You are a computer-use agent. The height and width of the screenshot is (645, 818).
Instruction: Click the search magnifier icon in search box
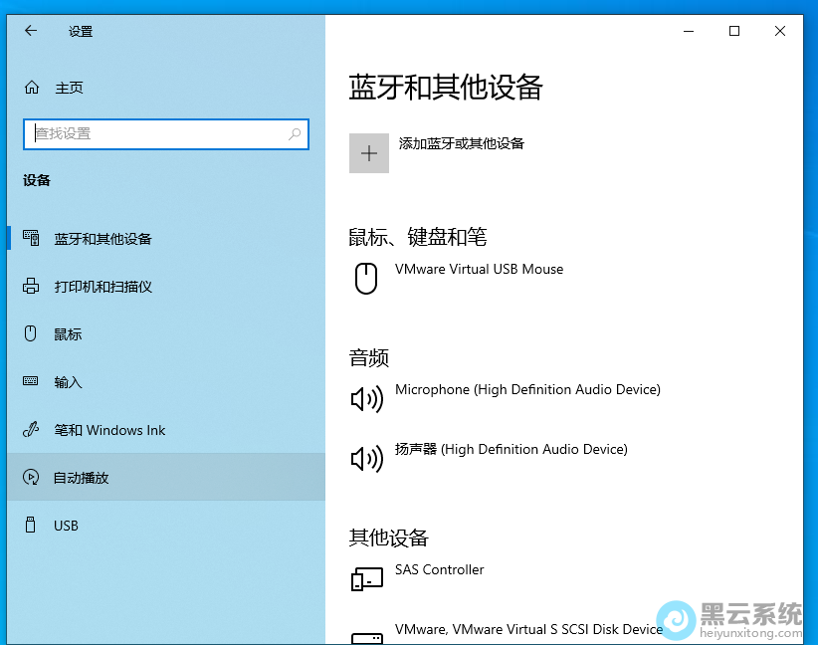(295, 134)
